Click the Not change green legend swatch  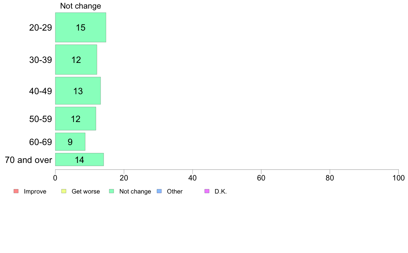point(111,191)
